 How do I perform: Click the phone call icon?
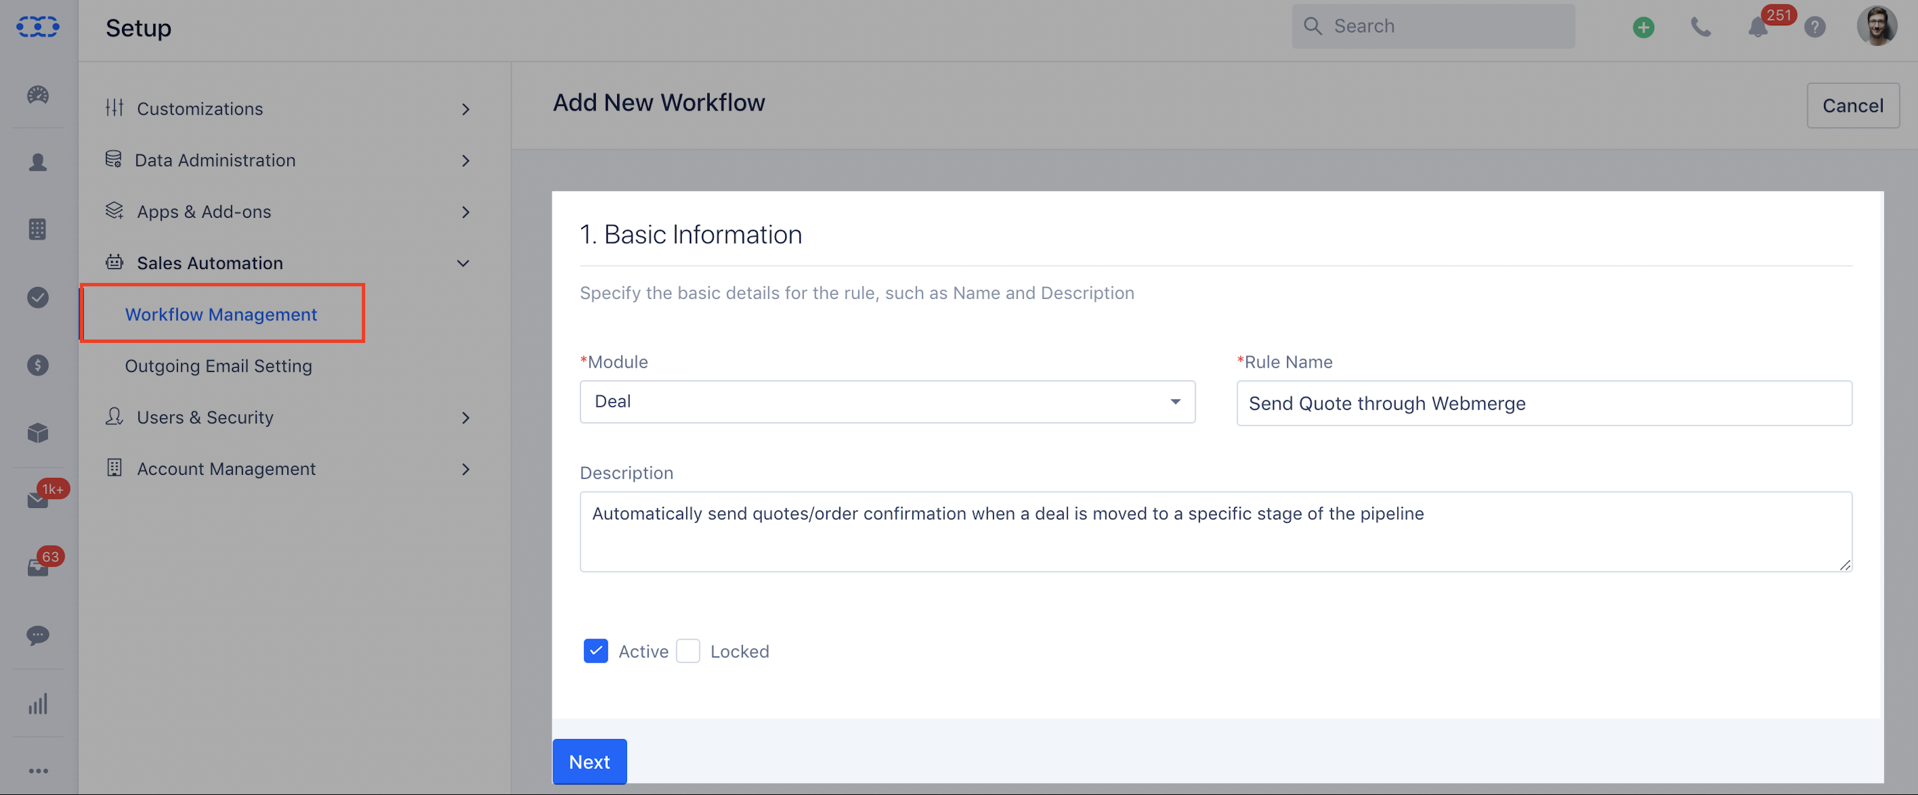(1701, 27)
